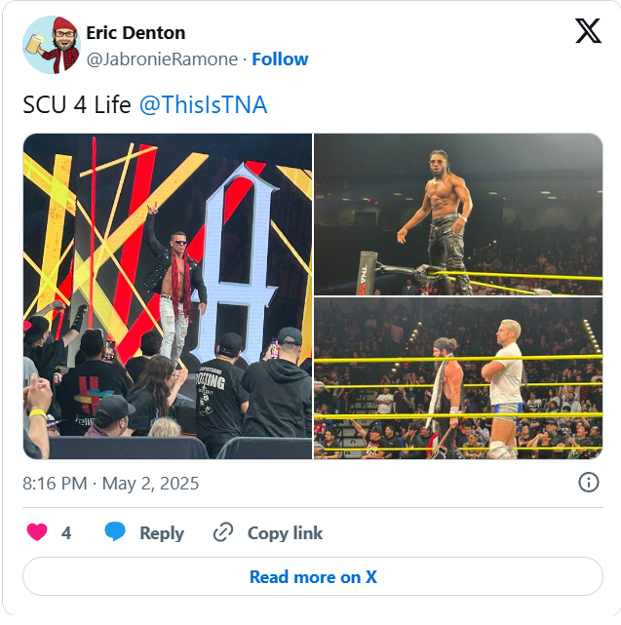This screenshot has height=625, width=621.
Task: Click the Copy link text label
Action: coord(285,532)
